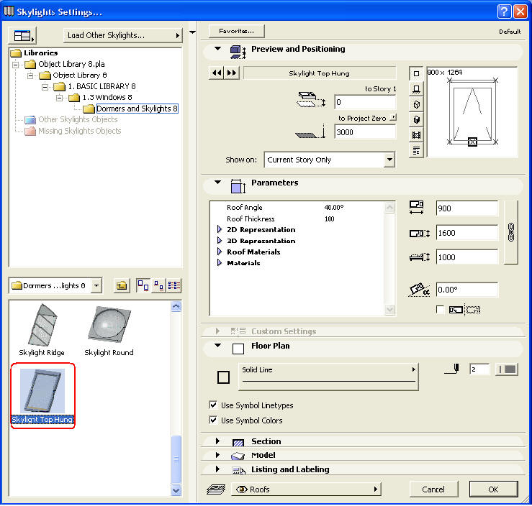Check the mirror skylight checkbox
Viewport: 532px width, 506px height.
(441, 310)
